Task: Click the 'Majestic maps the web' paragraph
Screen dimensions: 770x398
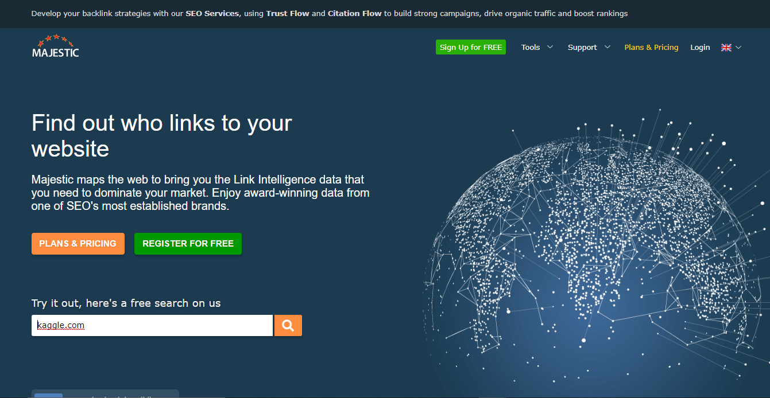Action: [x=200, y=193]
